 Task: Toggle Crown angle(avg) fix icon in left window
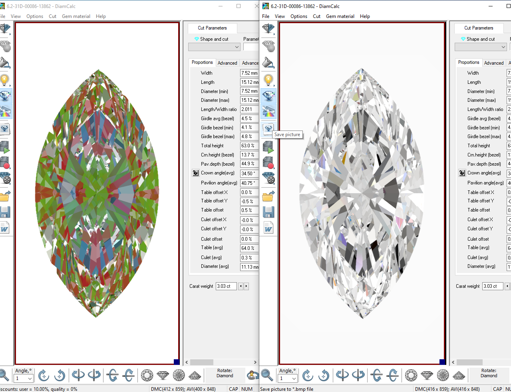195,173
